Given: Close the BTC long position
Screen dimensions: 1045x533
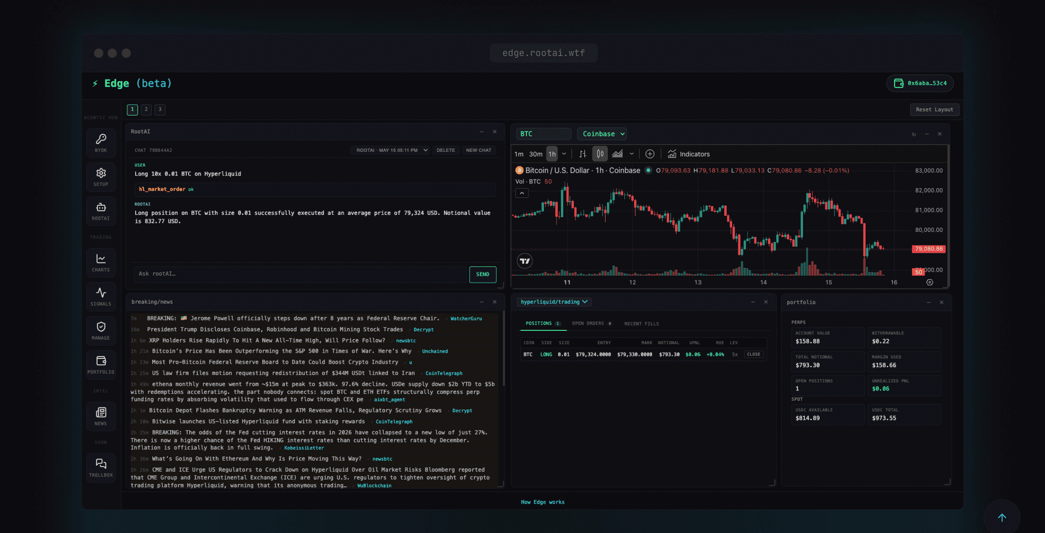Looking at the screenshot, I should click(754, 354).
